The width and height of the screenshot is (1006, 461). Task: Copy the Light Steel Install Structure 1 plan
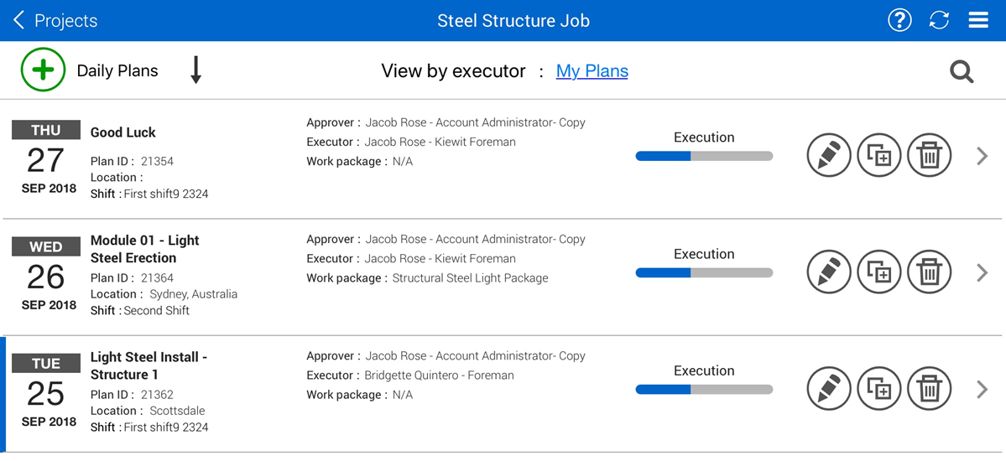[878, 389]
